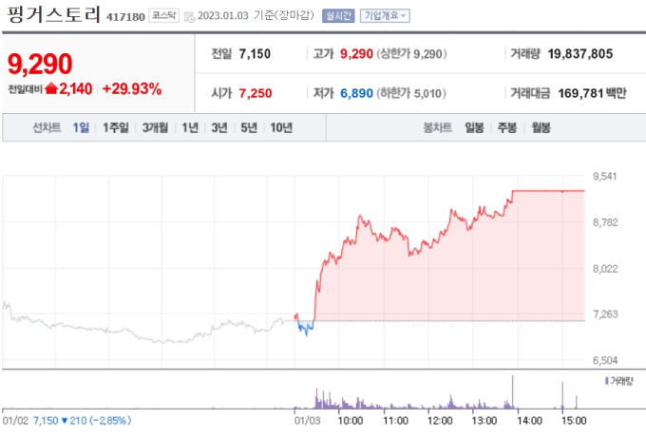
Task: Click the 거래량 legend marker on the chart
Action: click(607, 381)
